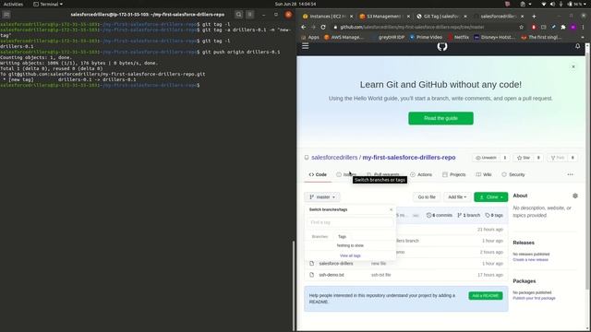The width and height of the screenshot is (591, 332).
Task: Toggle the master branch dropdown
Action: (x=322, y=196)
